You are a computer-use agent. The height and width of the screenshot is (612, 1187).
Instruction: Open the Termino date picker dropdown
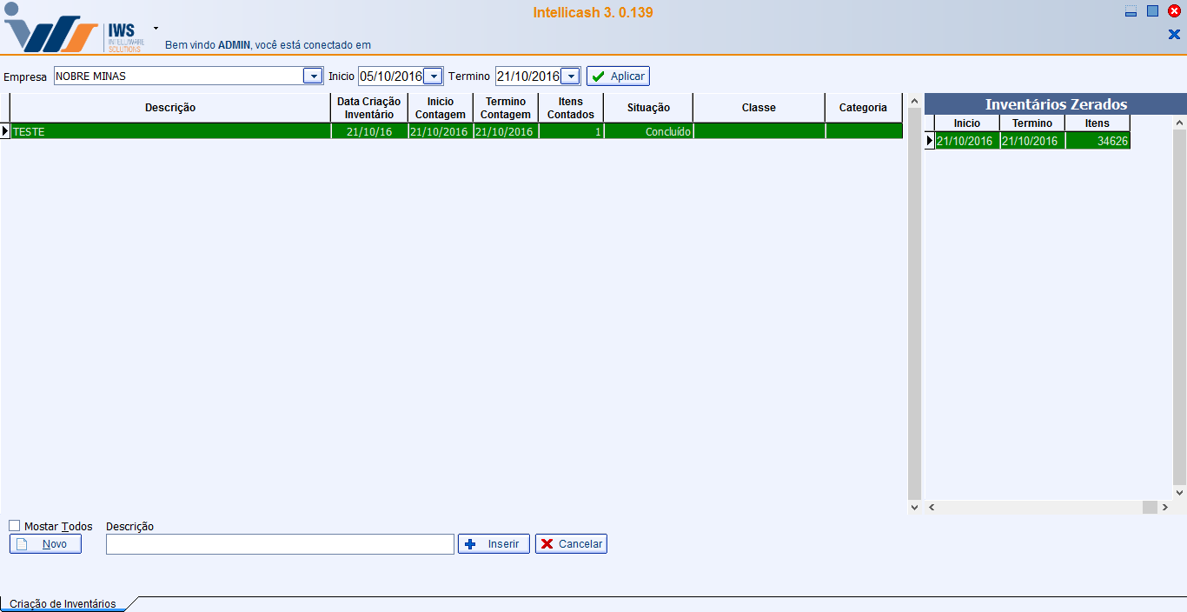(570, 76)
